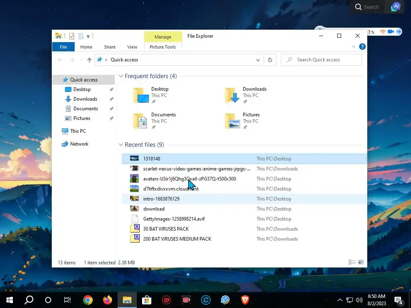This screenshot has width=411, height=308.
Task: Refresh the Quick access view
Action: [x=270, y=60]
